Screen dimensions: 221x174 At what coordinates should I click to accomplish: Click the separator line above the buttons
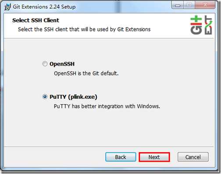coord(109,146)
